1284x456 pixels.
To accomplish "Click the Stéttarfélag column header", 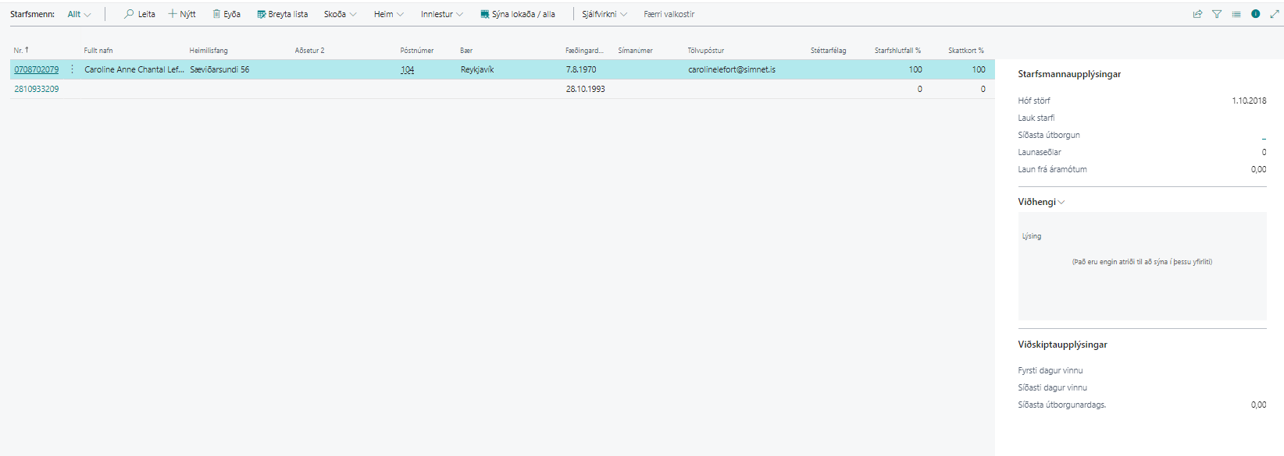I will pyautogui.click(x=828, y=50).
